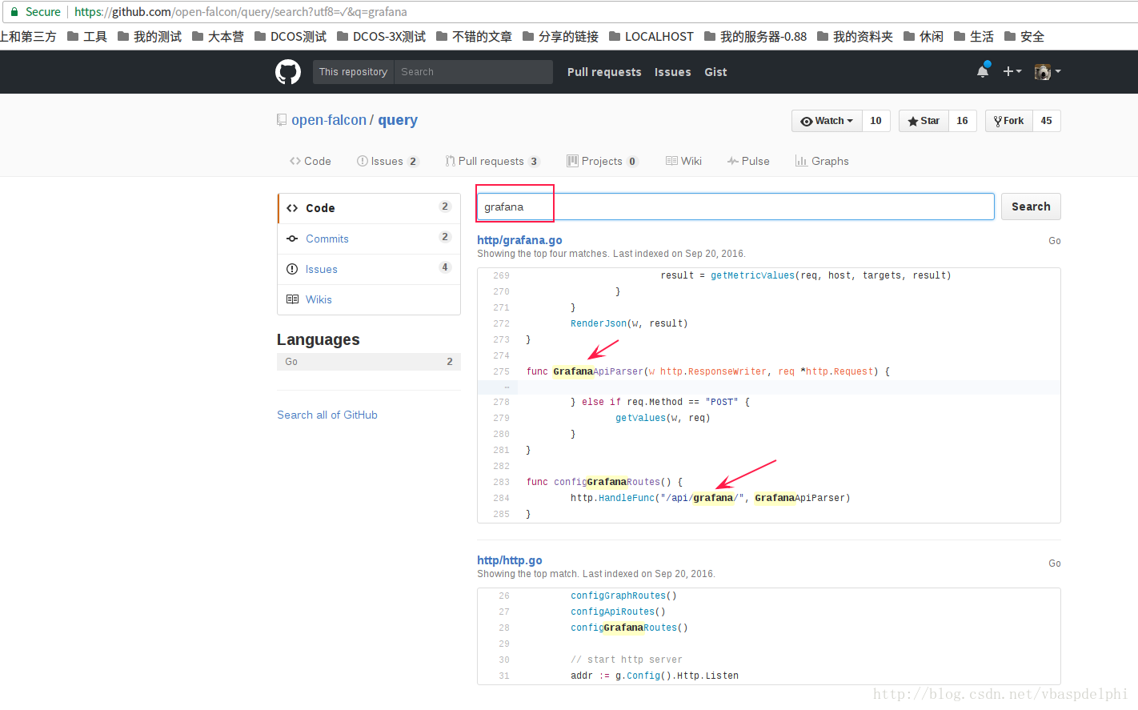Click line number 28 in http.go
The height and width of the screenshot is (710, 1138).
pyautogui.click(x=504, y=628)
